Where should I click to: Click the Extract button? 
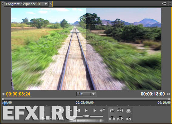pos(120,119)
